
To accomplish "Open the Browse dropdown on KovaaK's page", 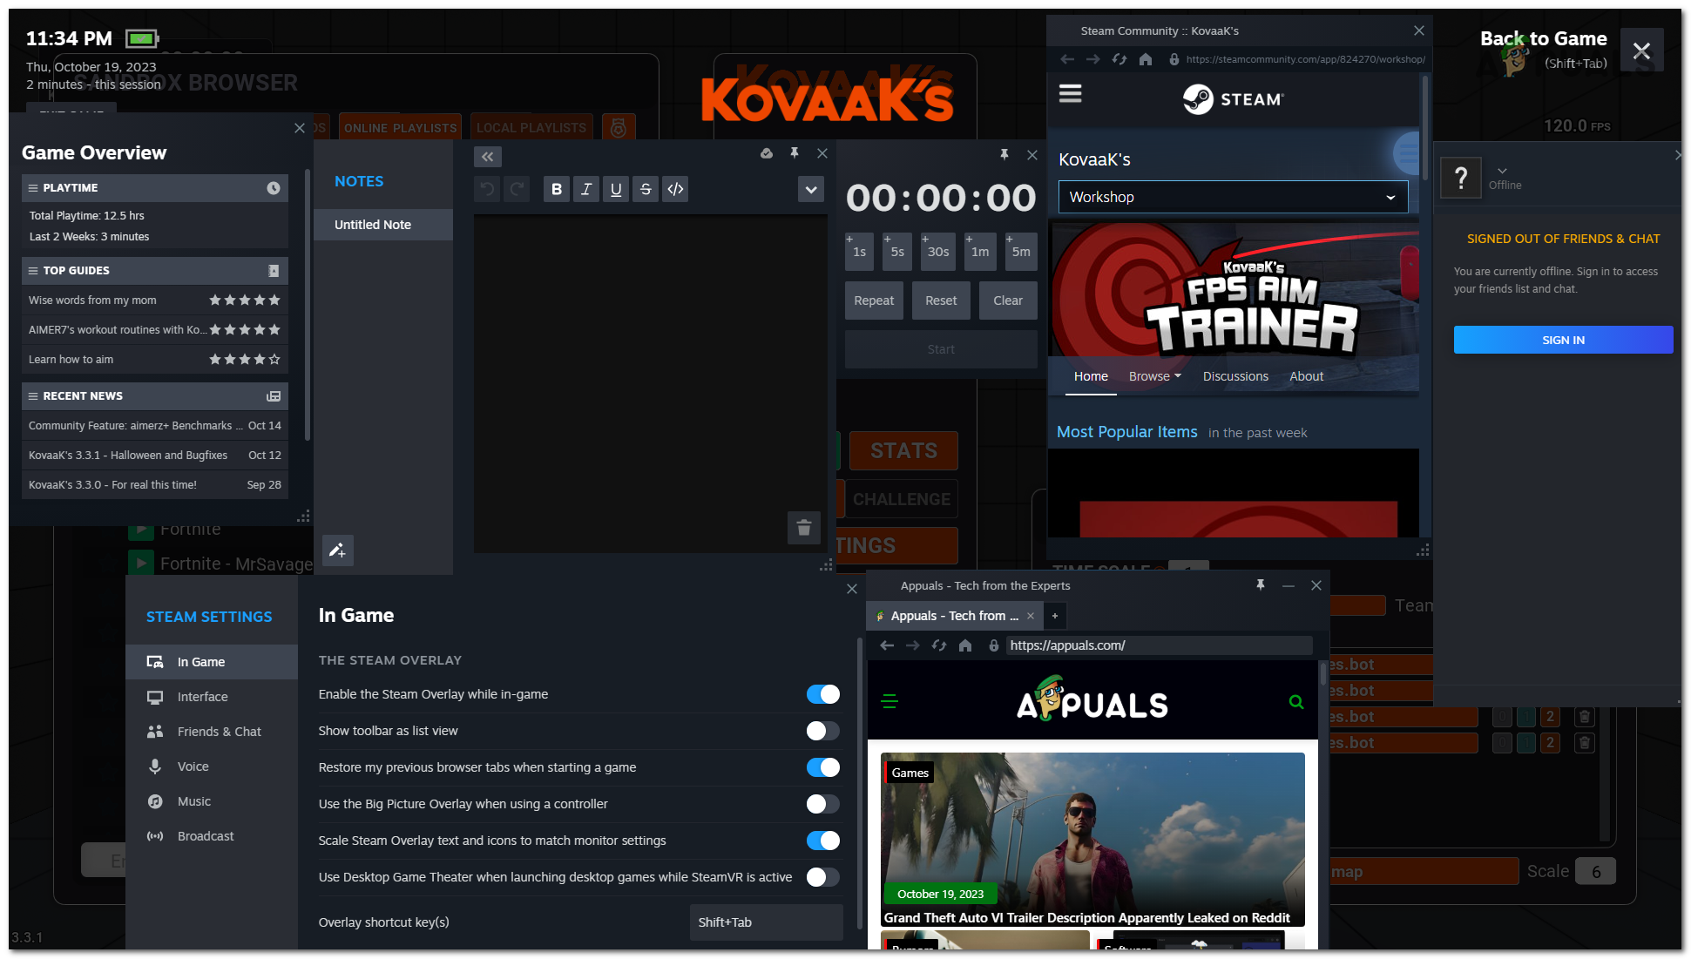I will [x=1153, y=376].
